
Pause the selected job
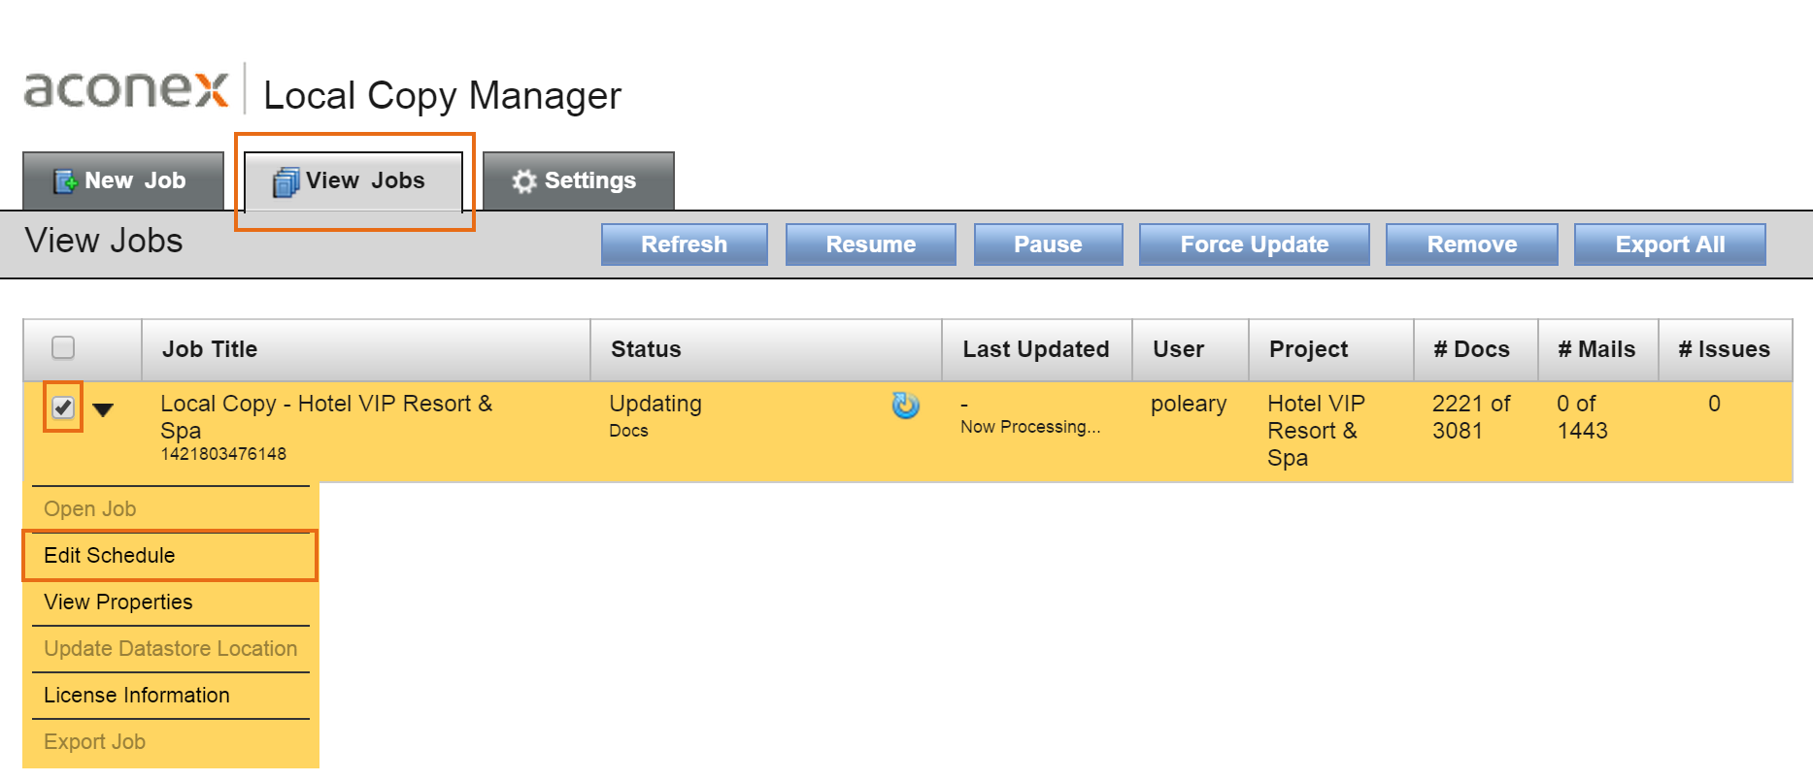pyautogui.click(x=1049, y=244)
